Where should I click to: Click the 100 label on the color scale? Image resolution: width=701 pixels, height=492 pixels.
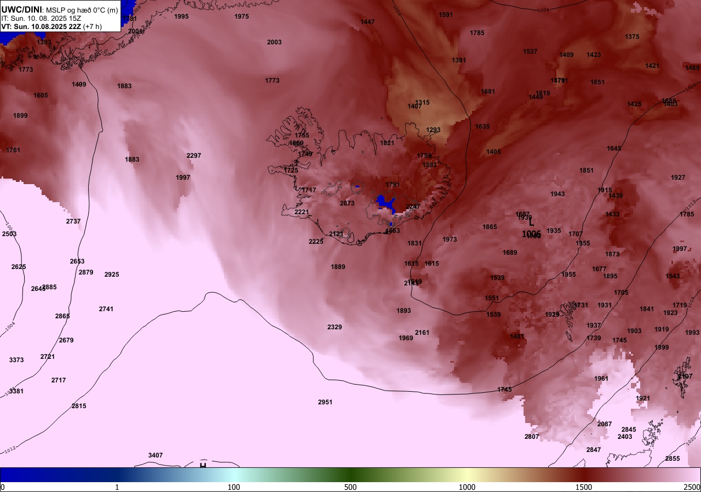pyautogui.click(x=234, y=487)
